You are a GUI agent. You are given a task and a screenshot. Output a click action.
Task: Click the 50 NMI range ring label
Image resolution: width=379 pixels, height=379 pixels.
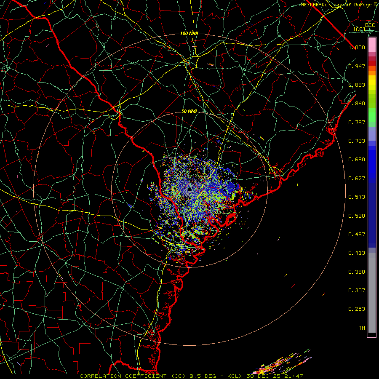pyautogui.click(x=189, y=112)
